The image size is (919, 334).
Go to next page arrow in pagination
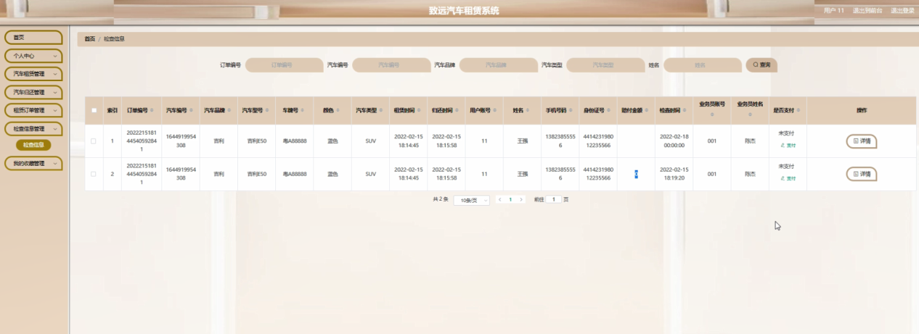521,199
